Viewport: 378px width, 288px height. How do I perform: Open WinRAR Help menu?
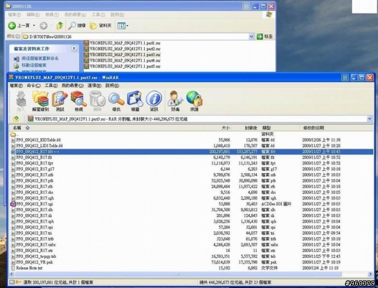pos(112,86)
